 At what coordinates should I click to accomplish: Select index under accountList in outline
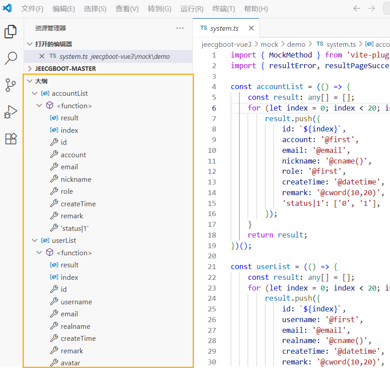(x=109, y=130)
